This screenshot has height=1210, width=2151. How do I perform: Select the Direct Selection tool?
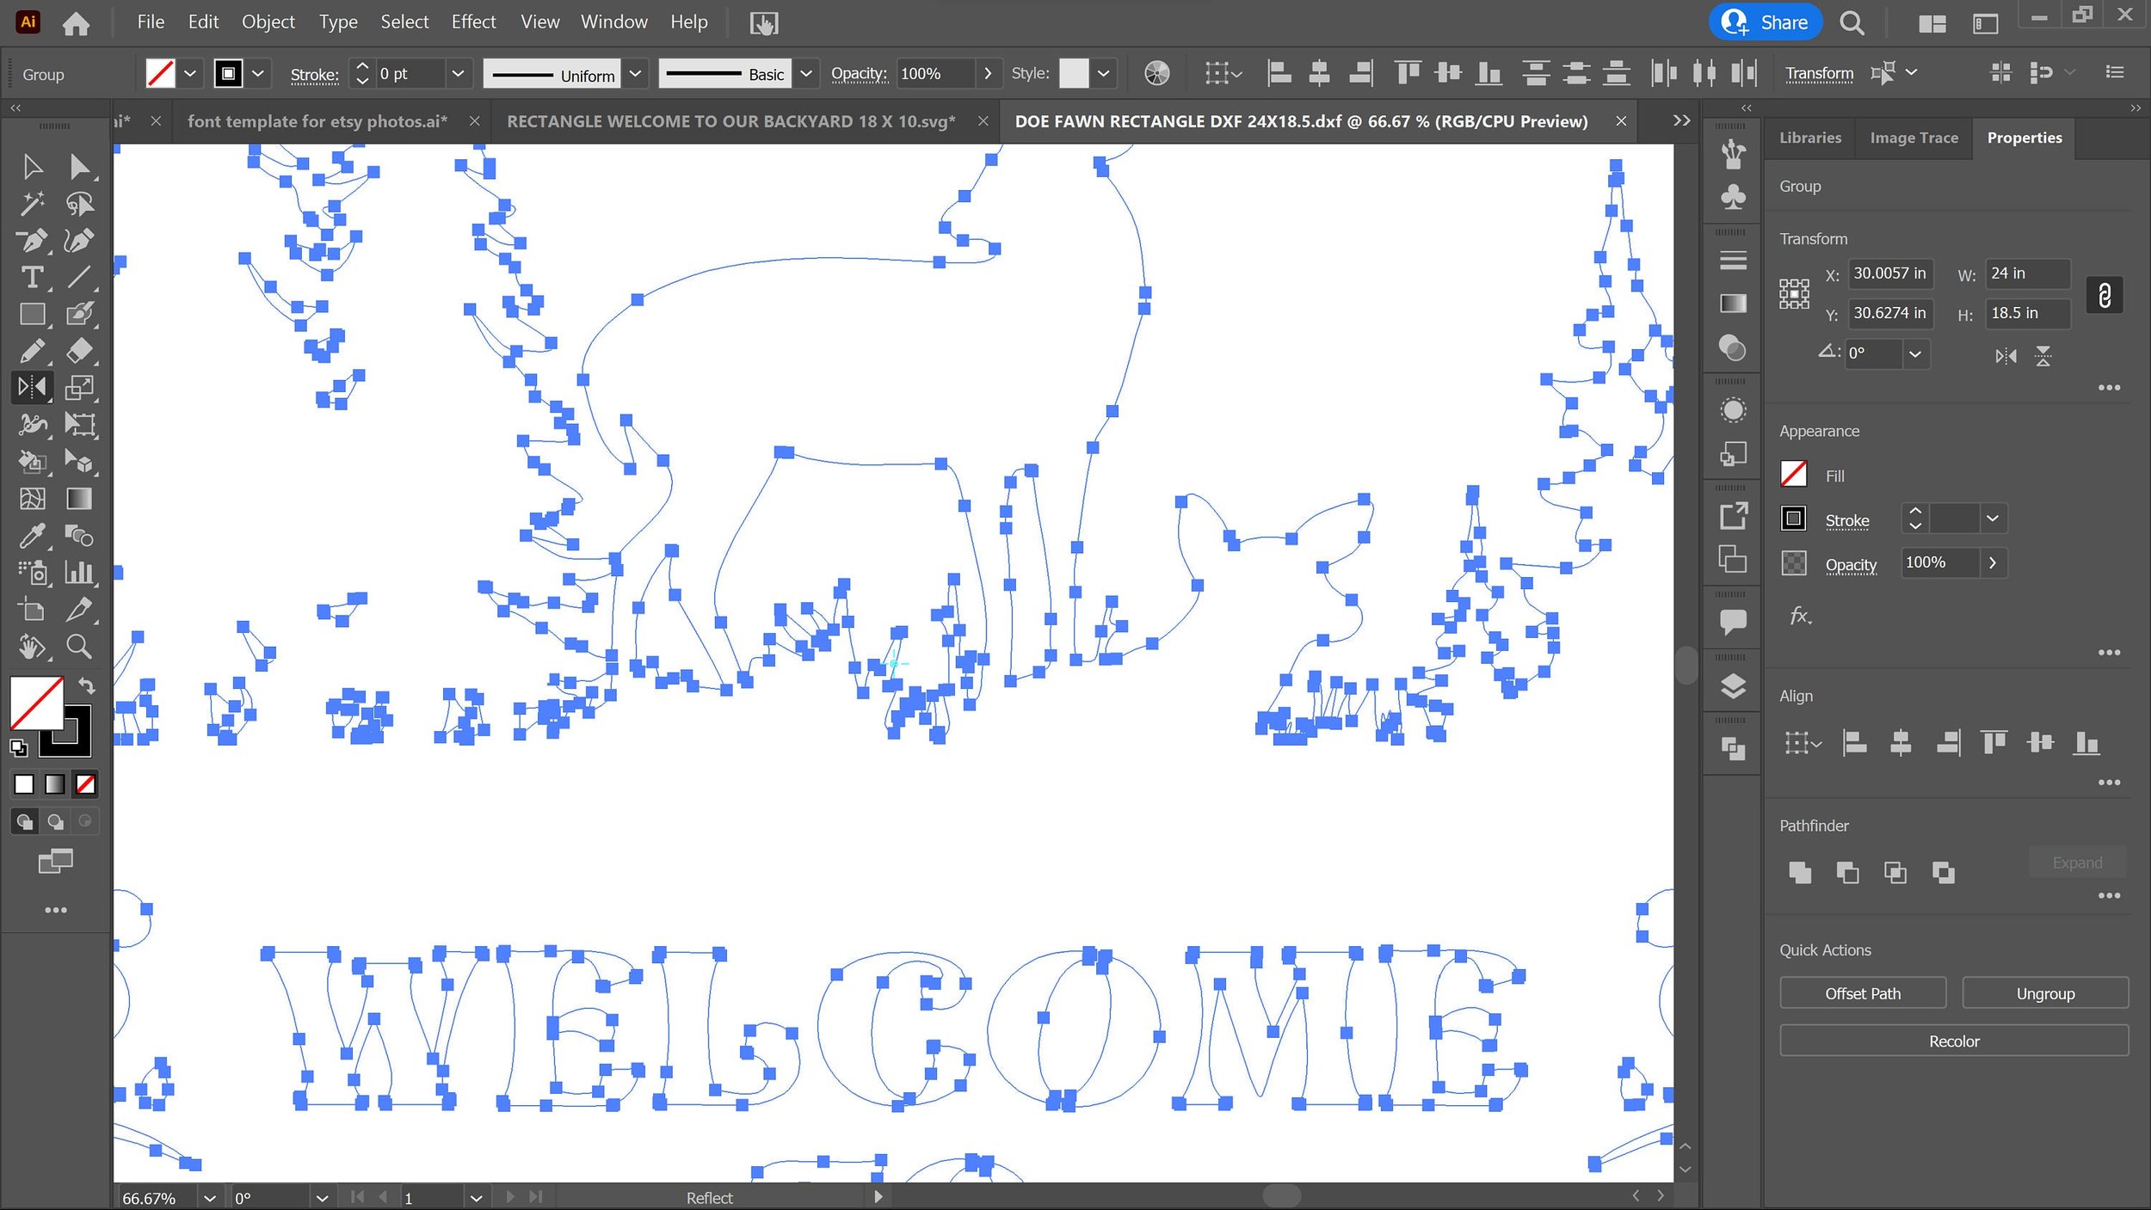(79, 166)
